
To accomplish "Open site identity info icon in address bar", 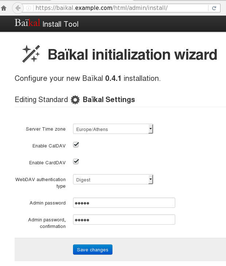I will [28, 8].
